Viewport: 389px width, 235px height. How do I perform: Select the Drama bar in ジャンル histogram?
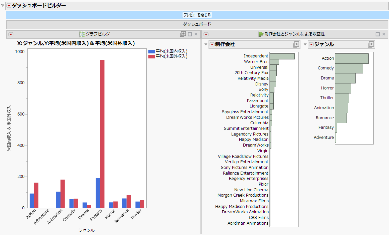click(345, 78)
